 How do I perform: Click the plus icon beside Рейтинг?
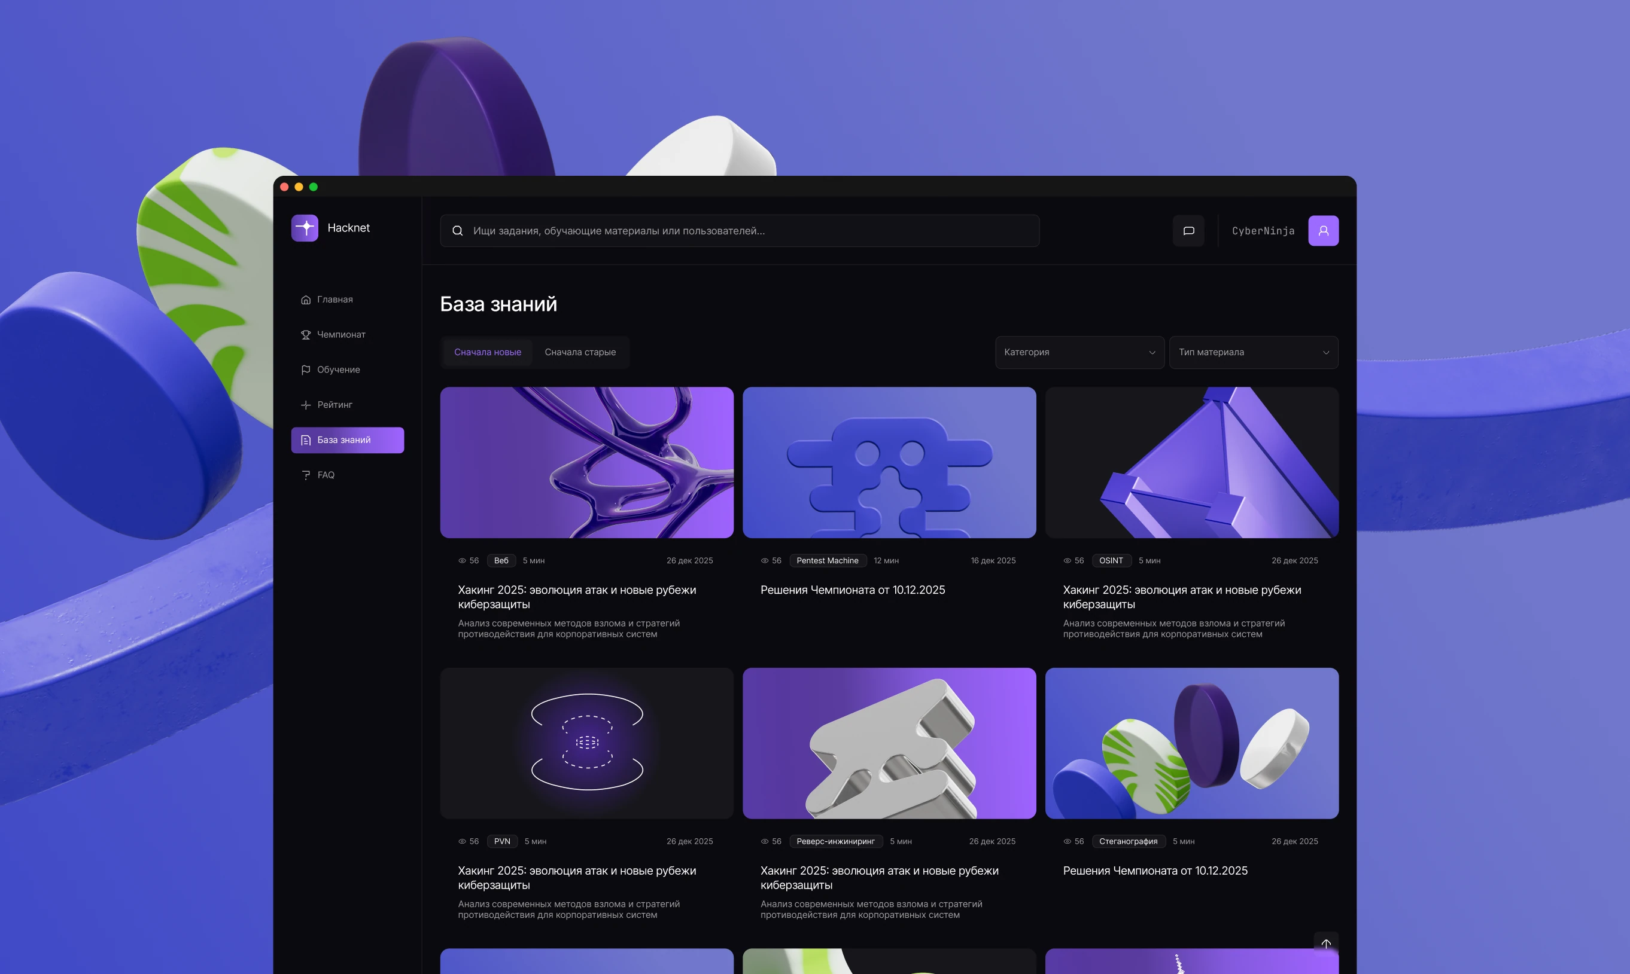(x=305, y=405)
